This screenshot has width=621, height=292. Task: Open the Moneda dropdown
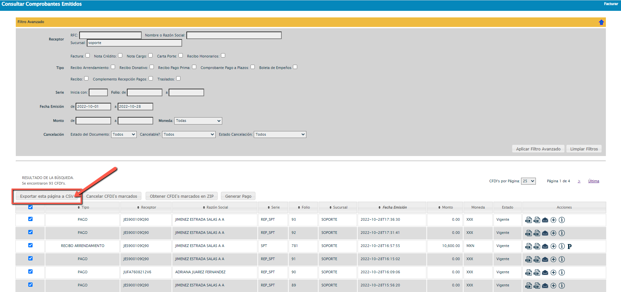click(x=198, y=121)
